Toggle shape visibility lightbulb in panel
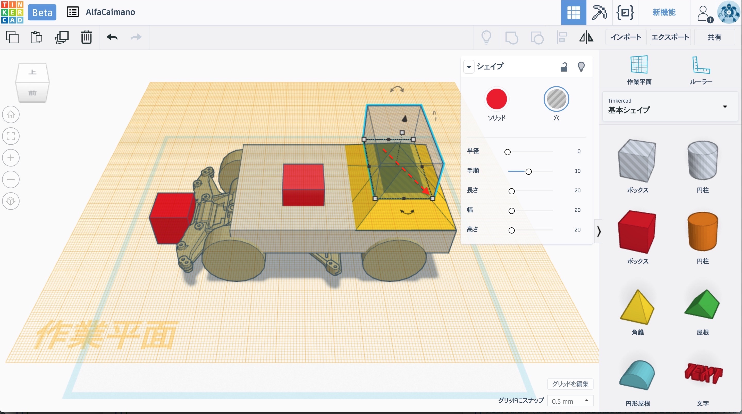Image resolution: width=742 pixels, height=414 pixels. (x=581, y=67)
